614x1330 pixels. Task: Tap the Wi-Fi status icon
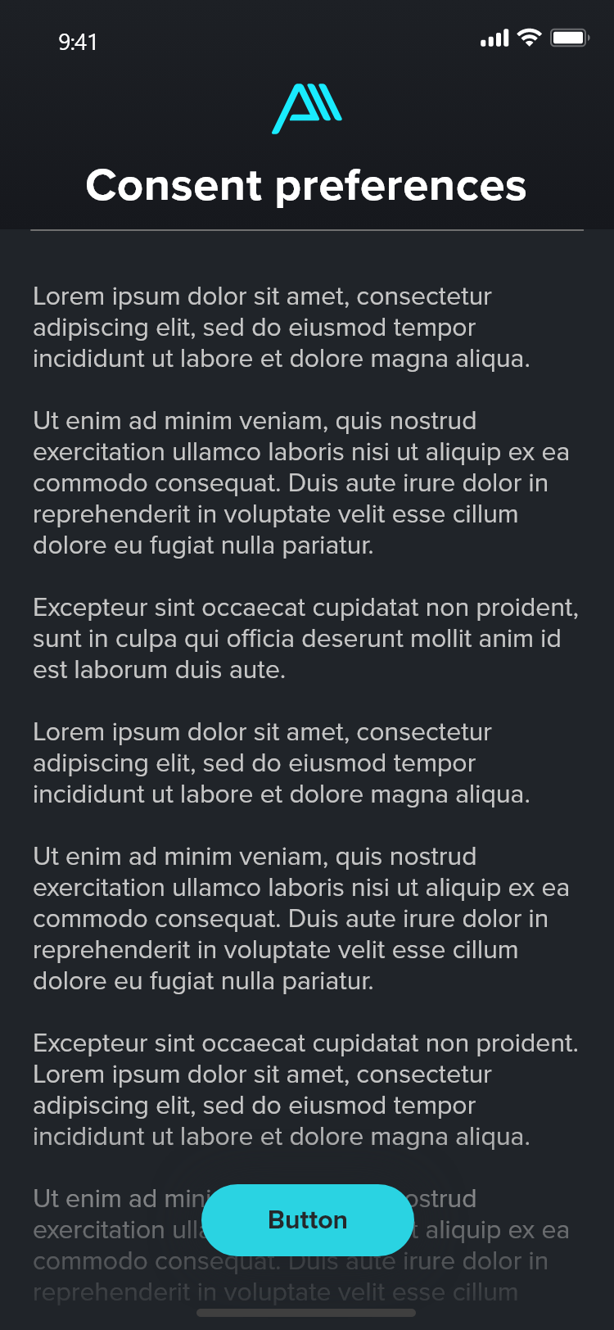click(530, 38)
